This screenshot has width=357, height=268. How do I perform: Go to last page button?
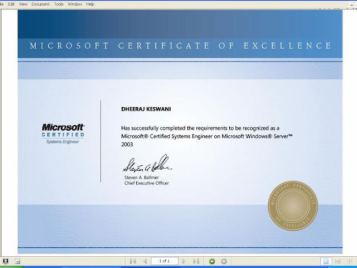pyautogui.click(x=196, y=261)
